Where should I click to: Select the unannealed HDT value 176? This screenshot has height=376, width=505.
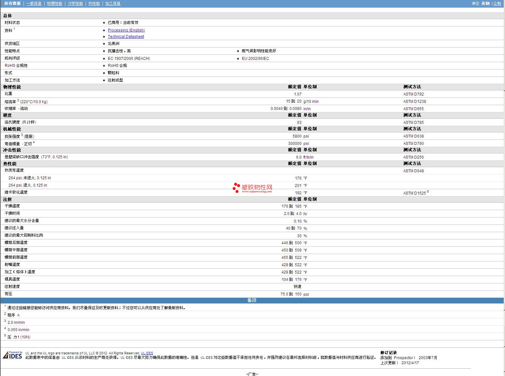[298, 178]
